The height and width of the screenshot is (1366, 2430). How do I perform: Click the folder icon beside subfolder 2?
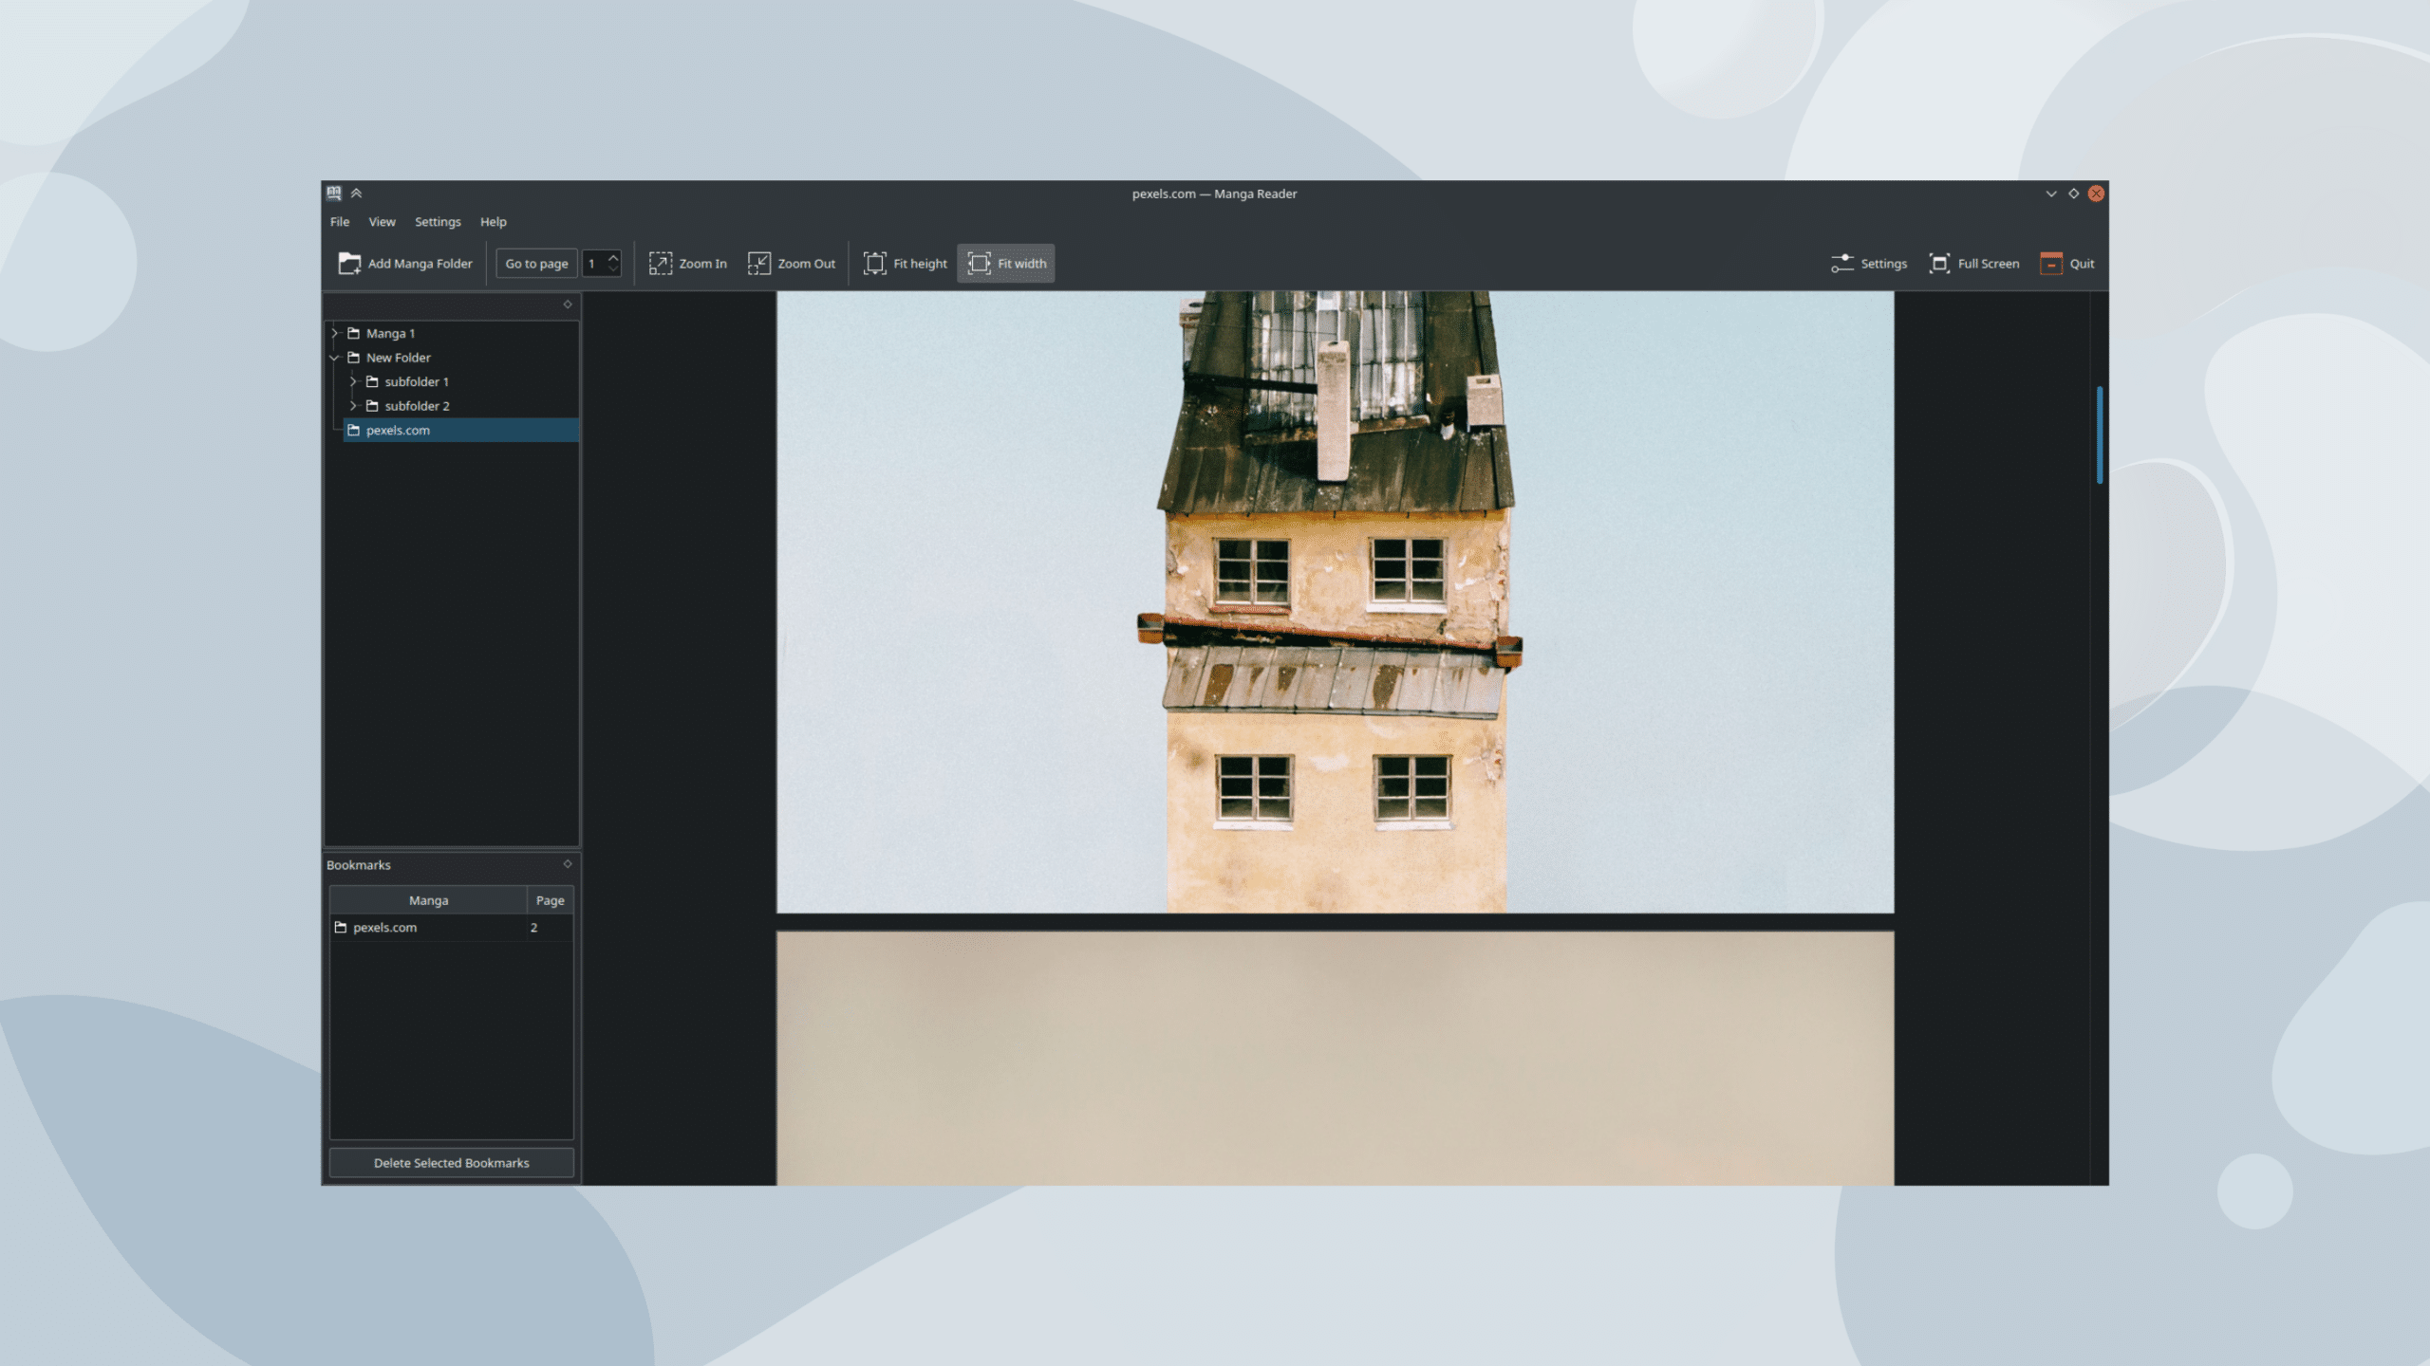[x=372, y=406]
